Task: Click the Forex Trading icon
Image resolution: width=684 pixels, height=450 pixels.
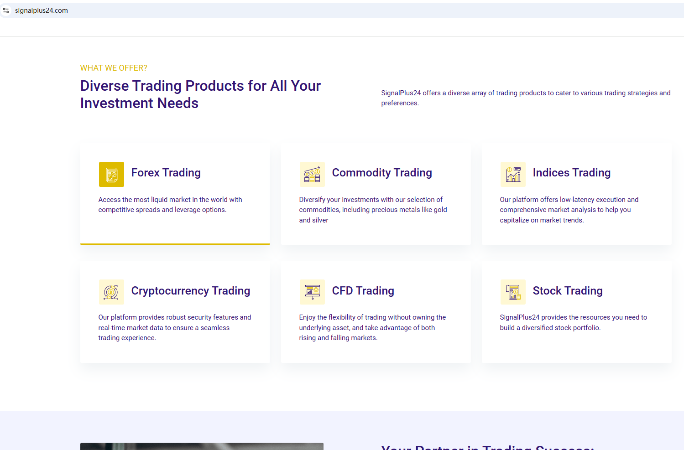Action: [111, 174]
